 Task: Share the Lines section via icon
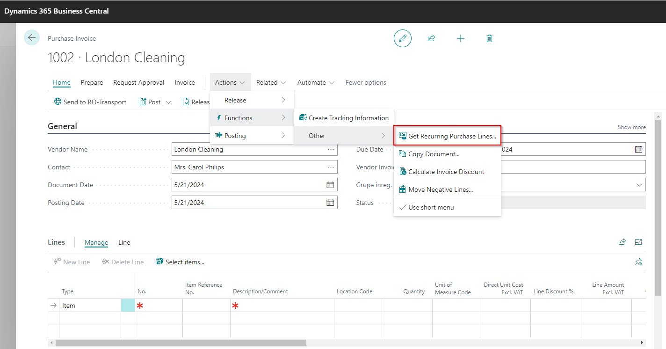(x=622, y=242)
